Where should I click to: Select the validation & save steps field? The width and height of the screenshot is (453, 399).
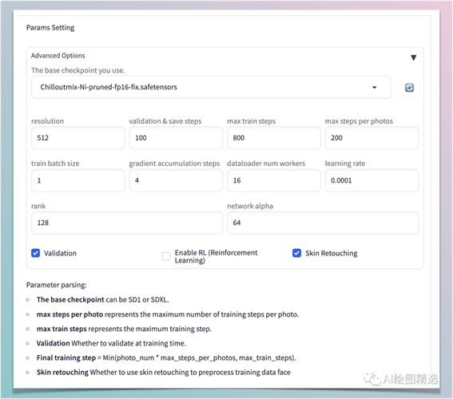[x=176, y=138]
